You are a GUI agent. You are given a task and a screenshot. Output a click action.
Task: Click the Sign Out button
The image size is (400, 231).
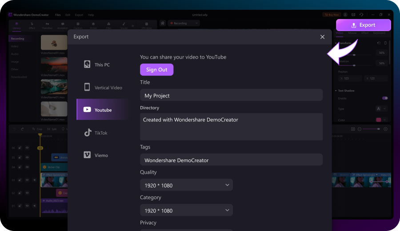point(156,70)
